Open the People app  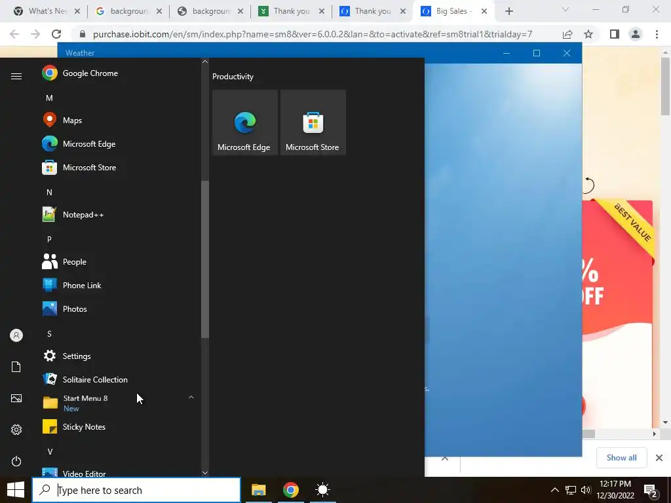pos(120,262)
